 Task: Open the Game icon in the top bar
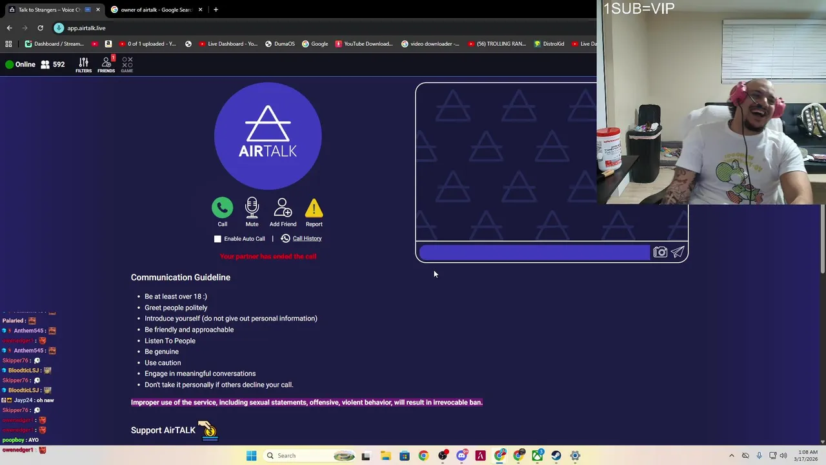pyautogui.click(x=127, y=65)
